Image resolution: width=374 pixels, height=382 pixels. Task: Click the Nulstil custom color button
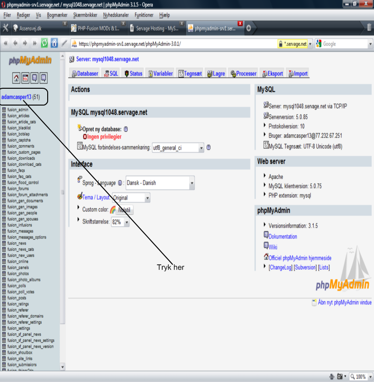click(124, 210)
